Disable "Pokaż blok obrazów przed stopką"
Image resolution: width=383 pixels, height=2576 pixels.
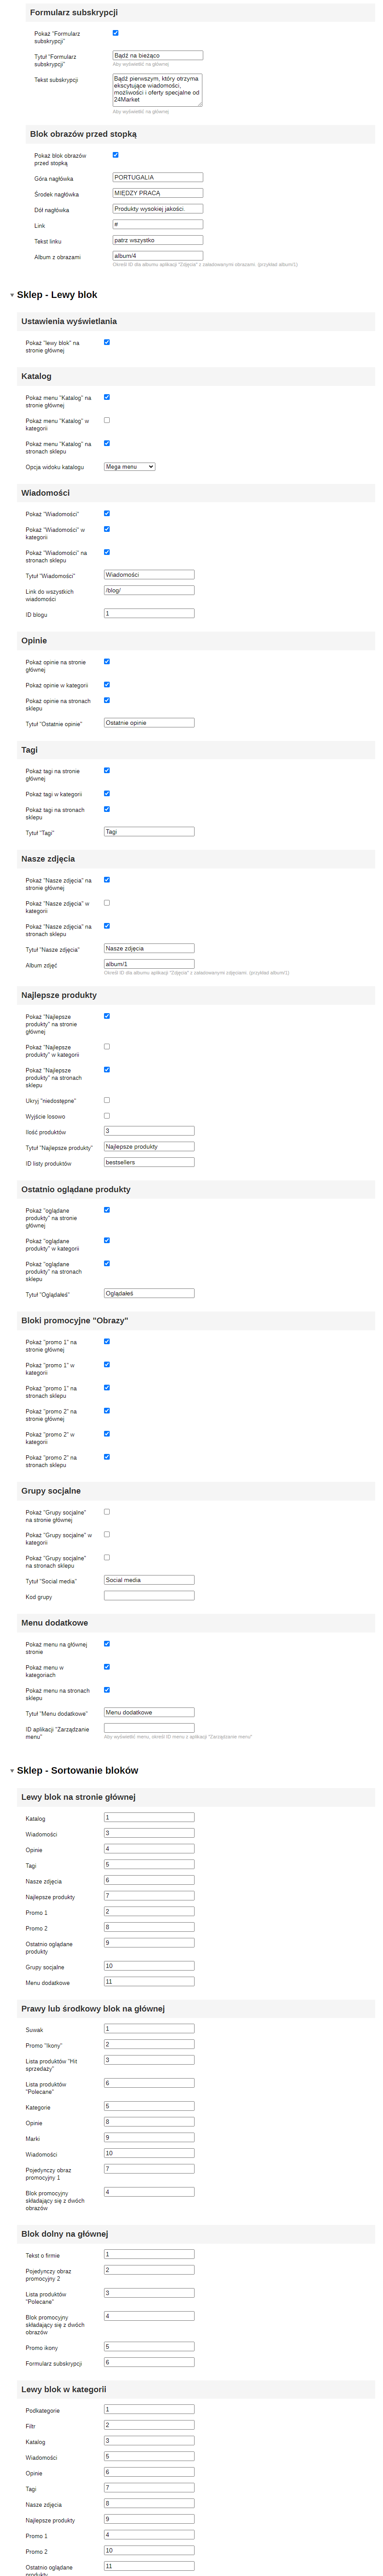coord(116,155)
